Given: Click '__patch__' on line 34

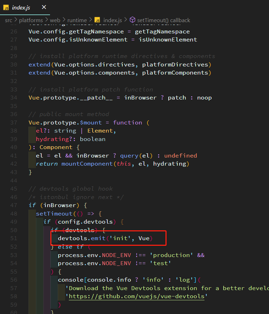Looking at the screenshot, I should 96,98.
